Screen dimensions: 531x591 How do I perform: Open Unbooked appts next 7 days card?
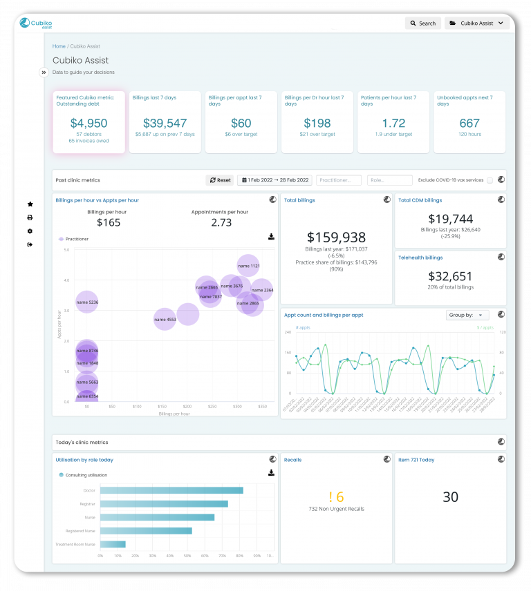(x=469, y=122)
